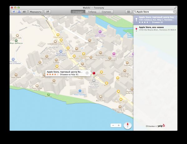Image resolution: width=187 pixels, height=144 pixels.
Task: Select Gucci shop marker
Action: [61, 40]
